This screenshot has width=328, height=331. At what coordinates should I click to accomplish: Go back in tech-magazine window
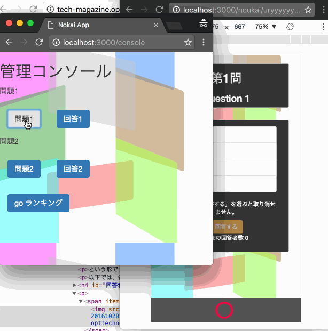click(3, 9)
